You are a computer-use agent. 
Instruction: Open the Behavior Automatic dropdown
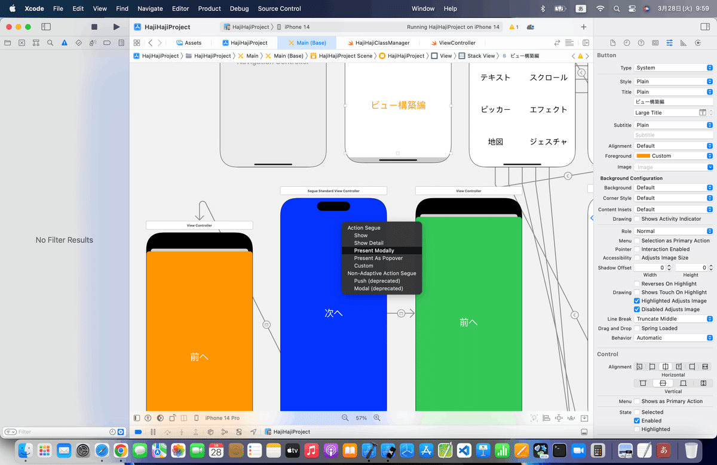(673, 338)
